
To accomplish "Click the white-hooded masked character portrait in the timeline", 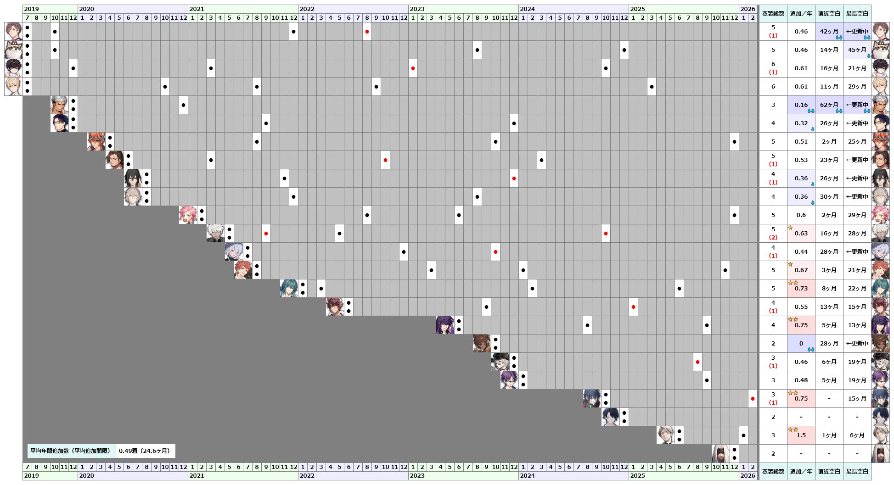I will [x=720, y=453].
